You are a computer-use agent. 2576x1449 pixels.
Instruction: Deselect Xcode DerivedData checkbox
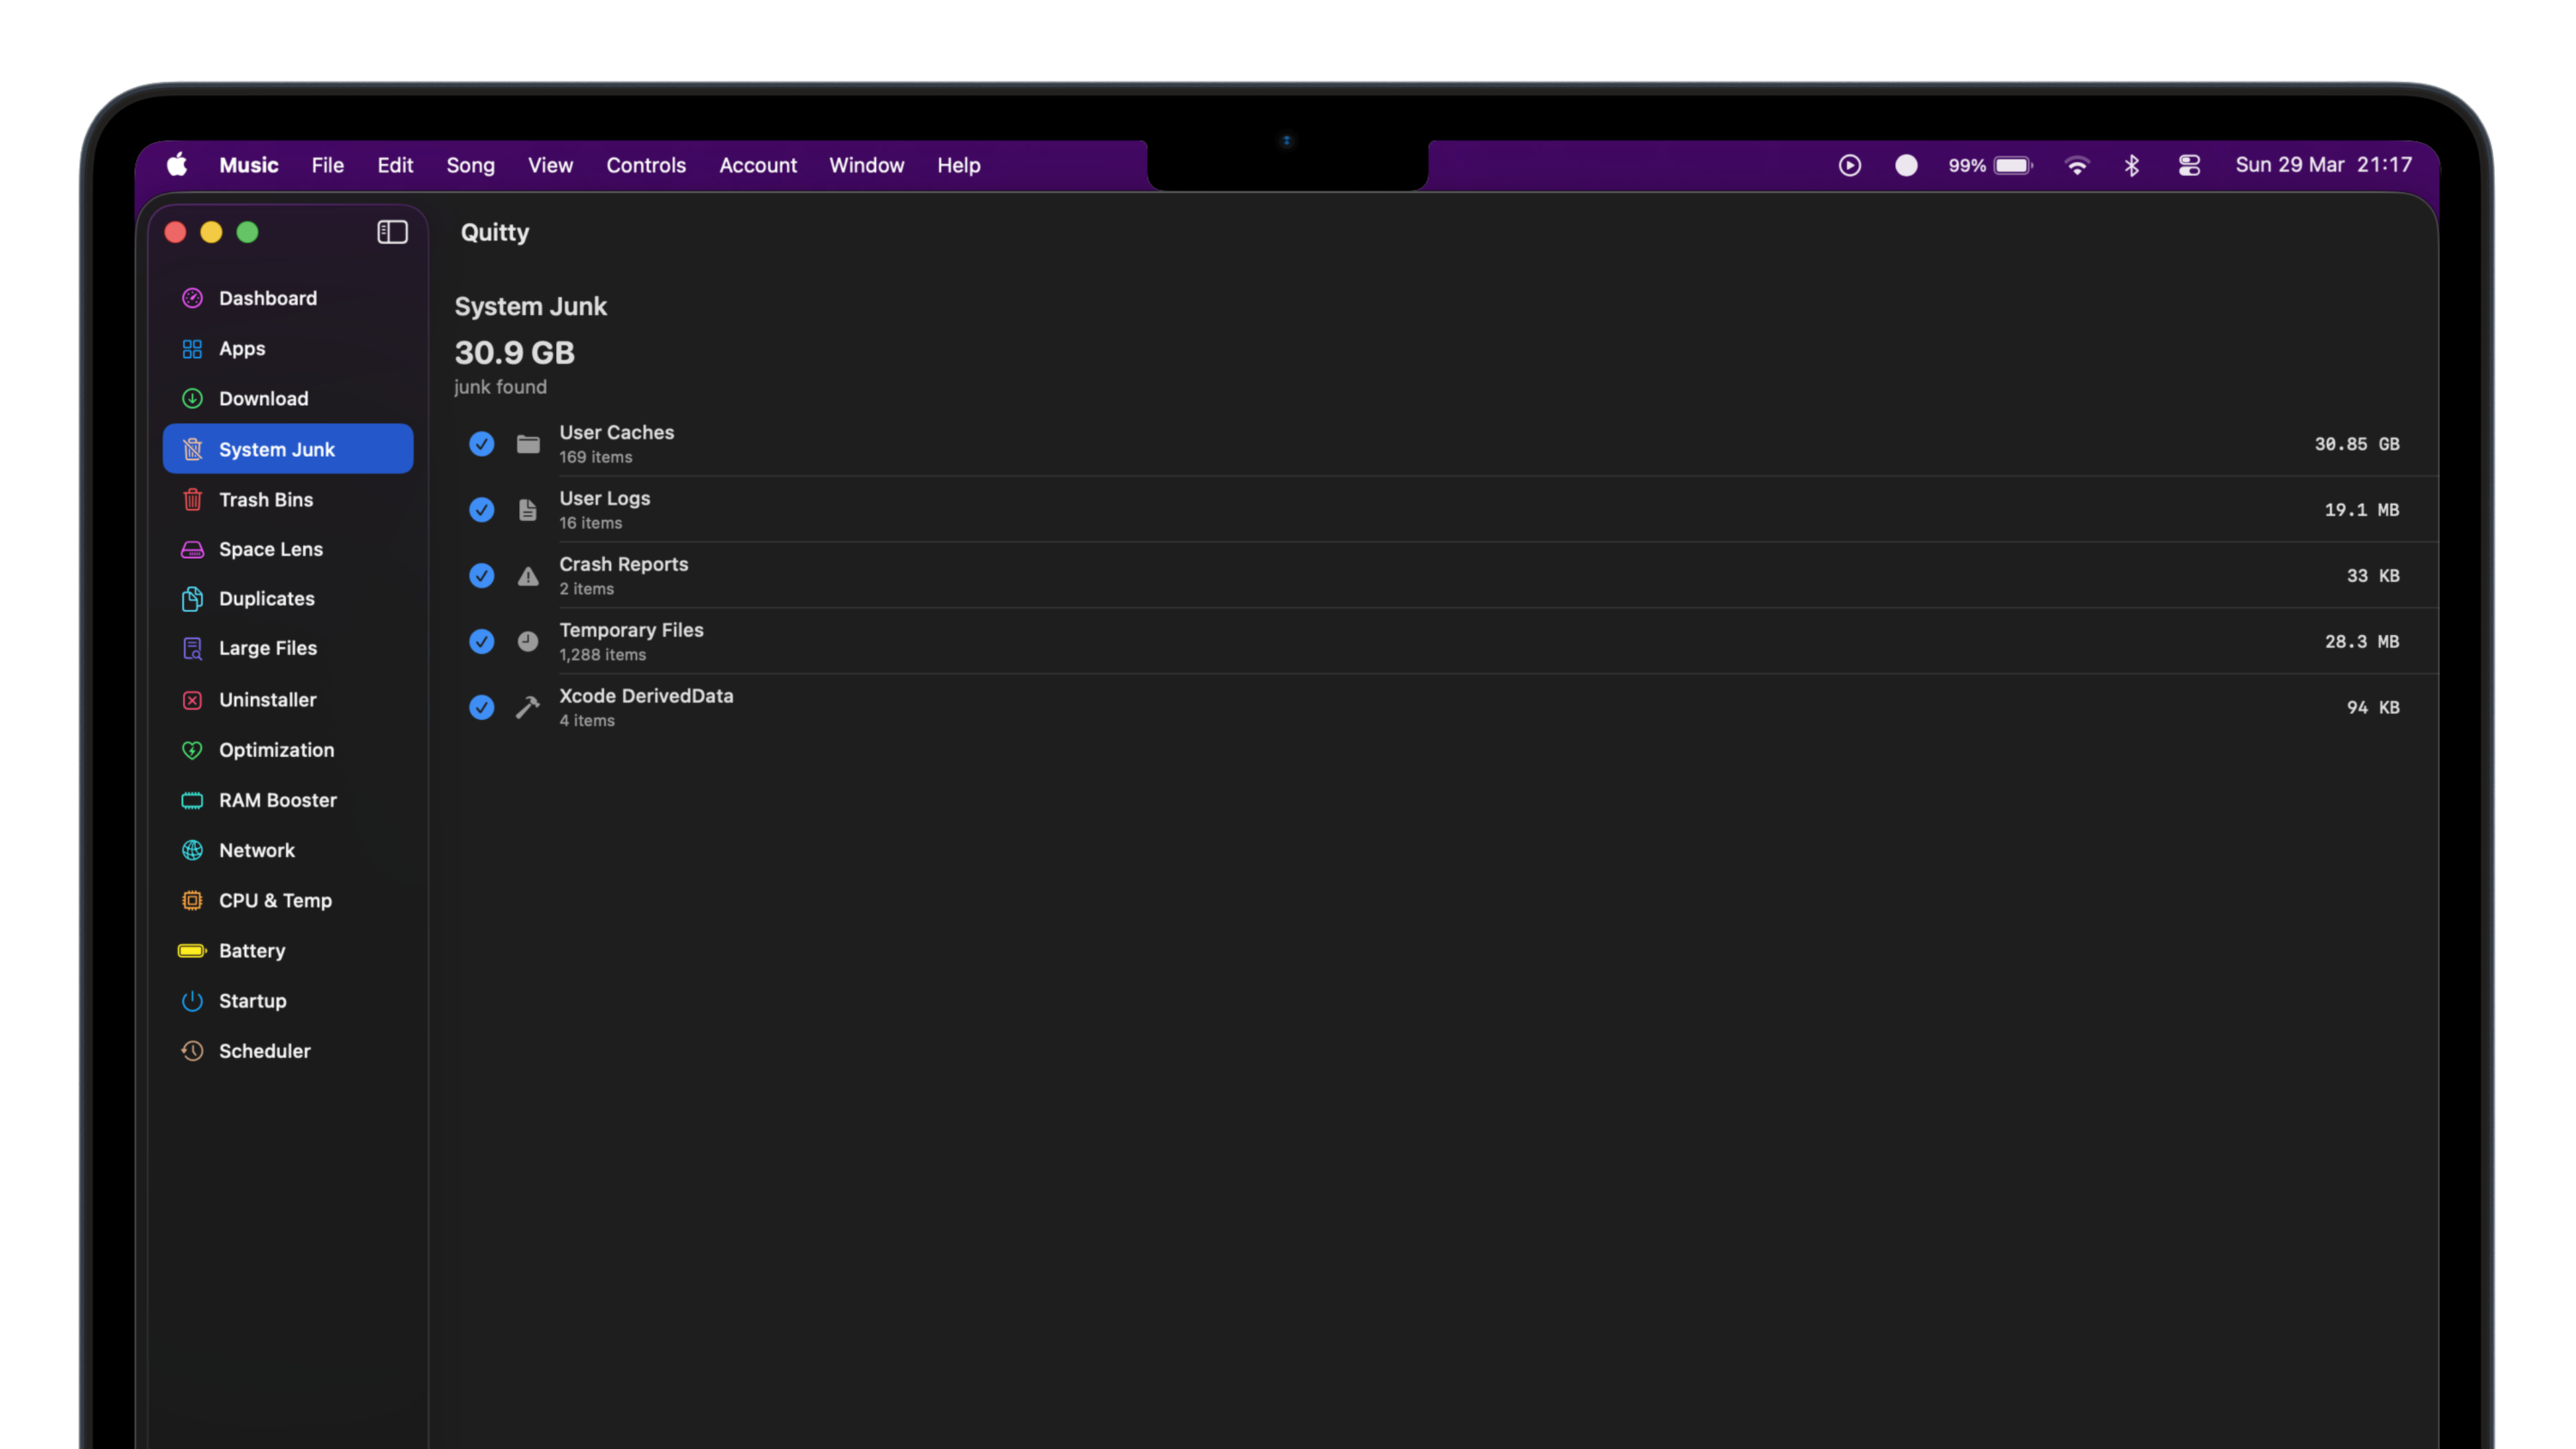click(481, 708)
